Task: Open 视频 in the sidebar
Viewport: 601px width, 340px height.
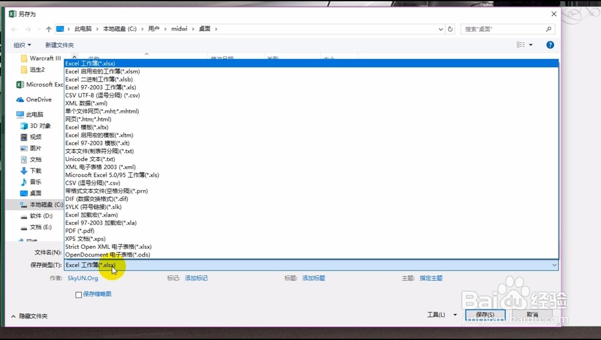Action: pyautogui.click(x=31, y=137)
